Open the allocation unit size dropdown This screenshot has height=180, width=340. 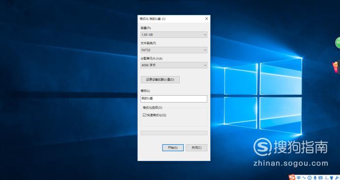[x=174, y=65]
